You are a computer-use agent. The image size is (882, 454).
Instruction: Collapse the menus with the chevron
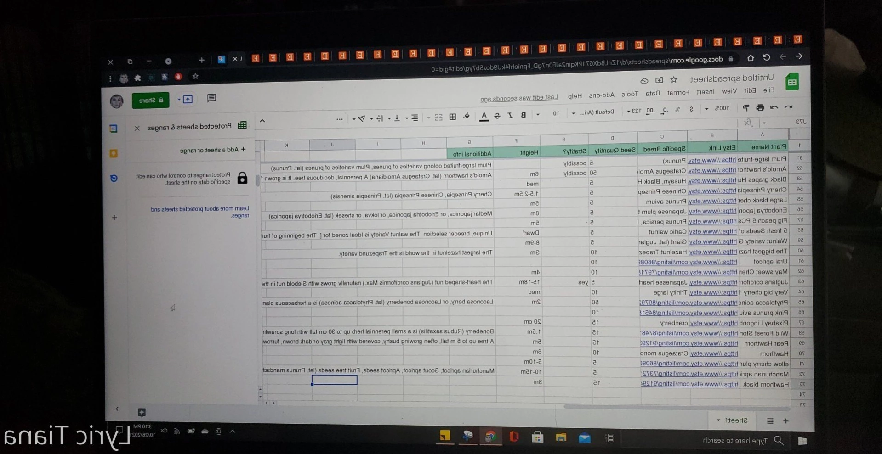coord(262,121)
